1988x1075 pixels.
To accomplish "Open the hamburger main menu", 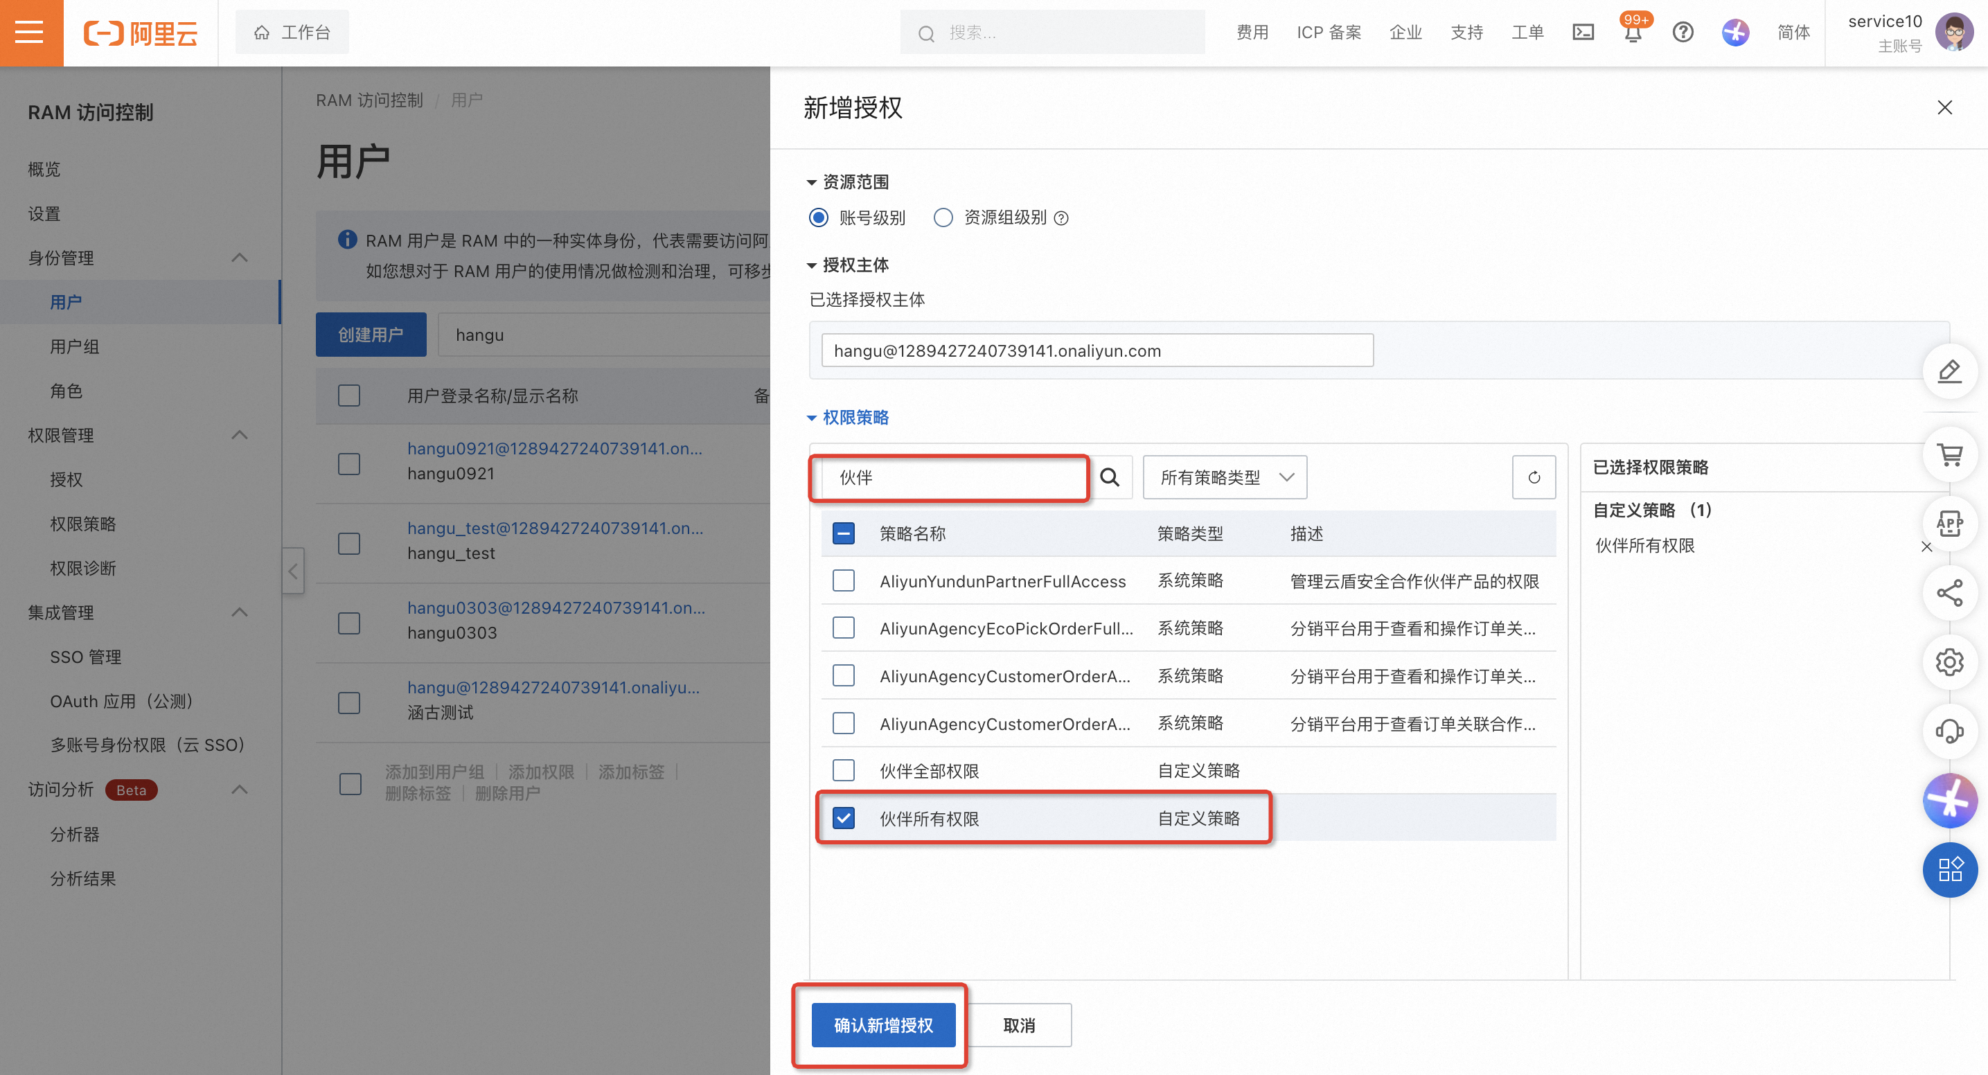I will coord(29,33).
